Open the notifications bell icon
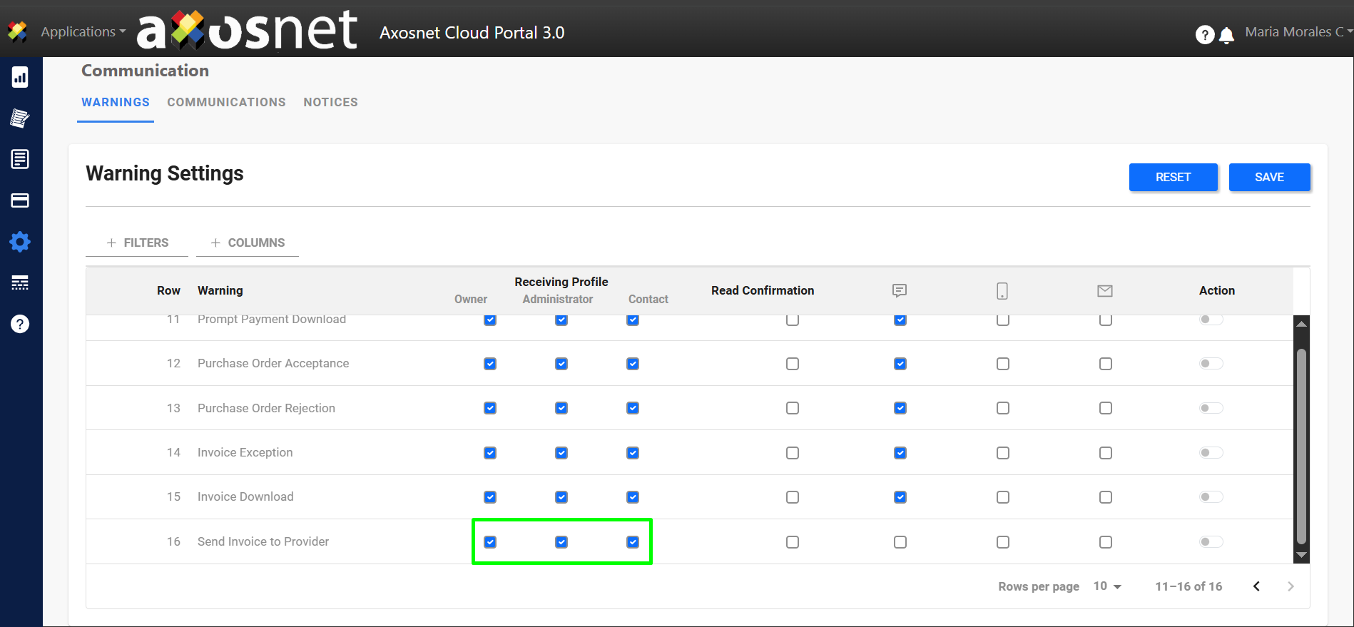1354x627 pixels. (1226, 35)
